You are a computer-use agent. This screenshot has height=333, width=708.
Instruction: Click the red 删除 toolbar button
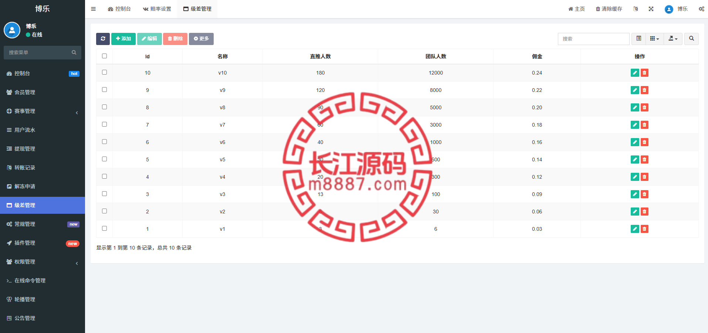pyautogui.click(x=175, y=39)
